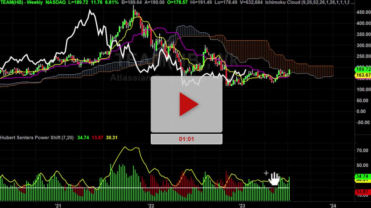The width and height of the screenshot is (371, 208).
Task: Click the 70.00 indicator axis label
Action: (x=362, y=151)
